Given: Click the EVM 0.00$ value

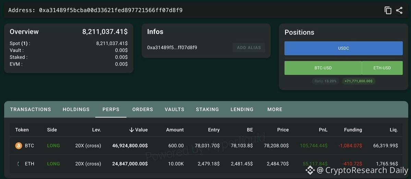Looking at the screenshot, I should pos(121,64).
